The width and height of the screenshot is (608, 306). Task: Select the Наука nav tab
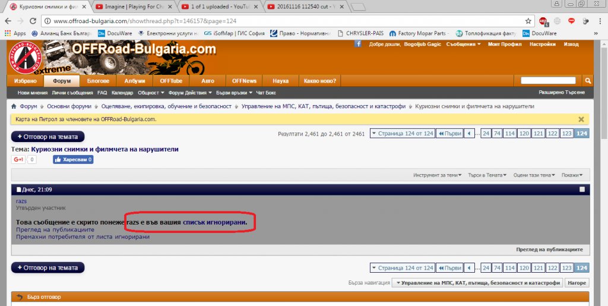(x=281, y=81)
